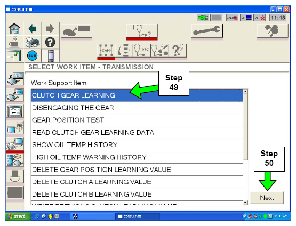Click the list scroll up arrow

245,92
